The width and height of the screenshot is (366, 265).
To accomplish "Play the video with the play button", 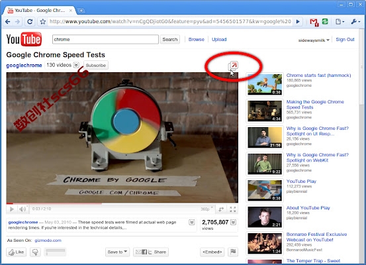I will point(11,209).
